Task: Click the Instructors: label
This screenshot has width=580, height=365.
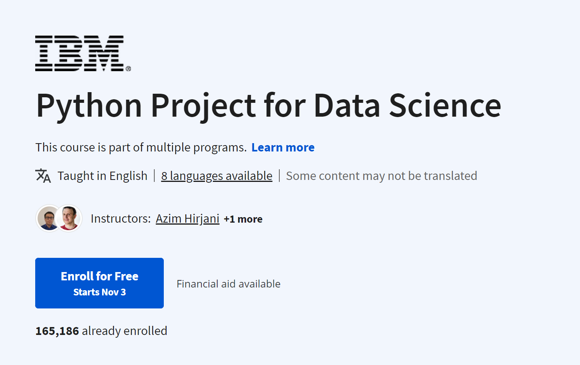Action: tap(121, 219)
